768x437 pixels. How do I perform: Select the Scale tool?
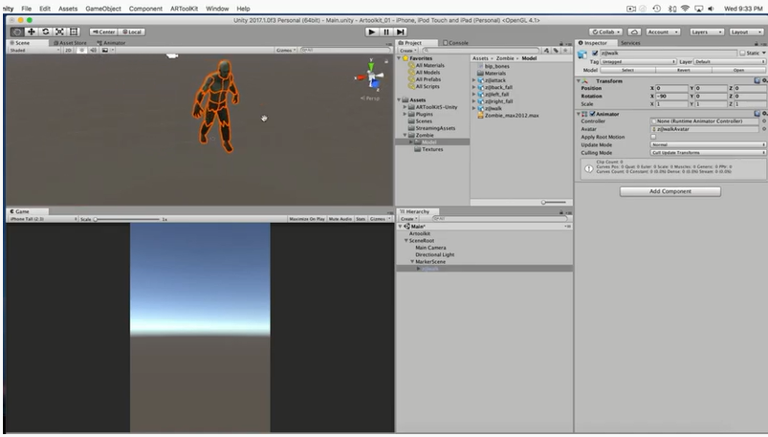click(58, 32)
